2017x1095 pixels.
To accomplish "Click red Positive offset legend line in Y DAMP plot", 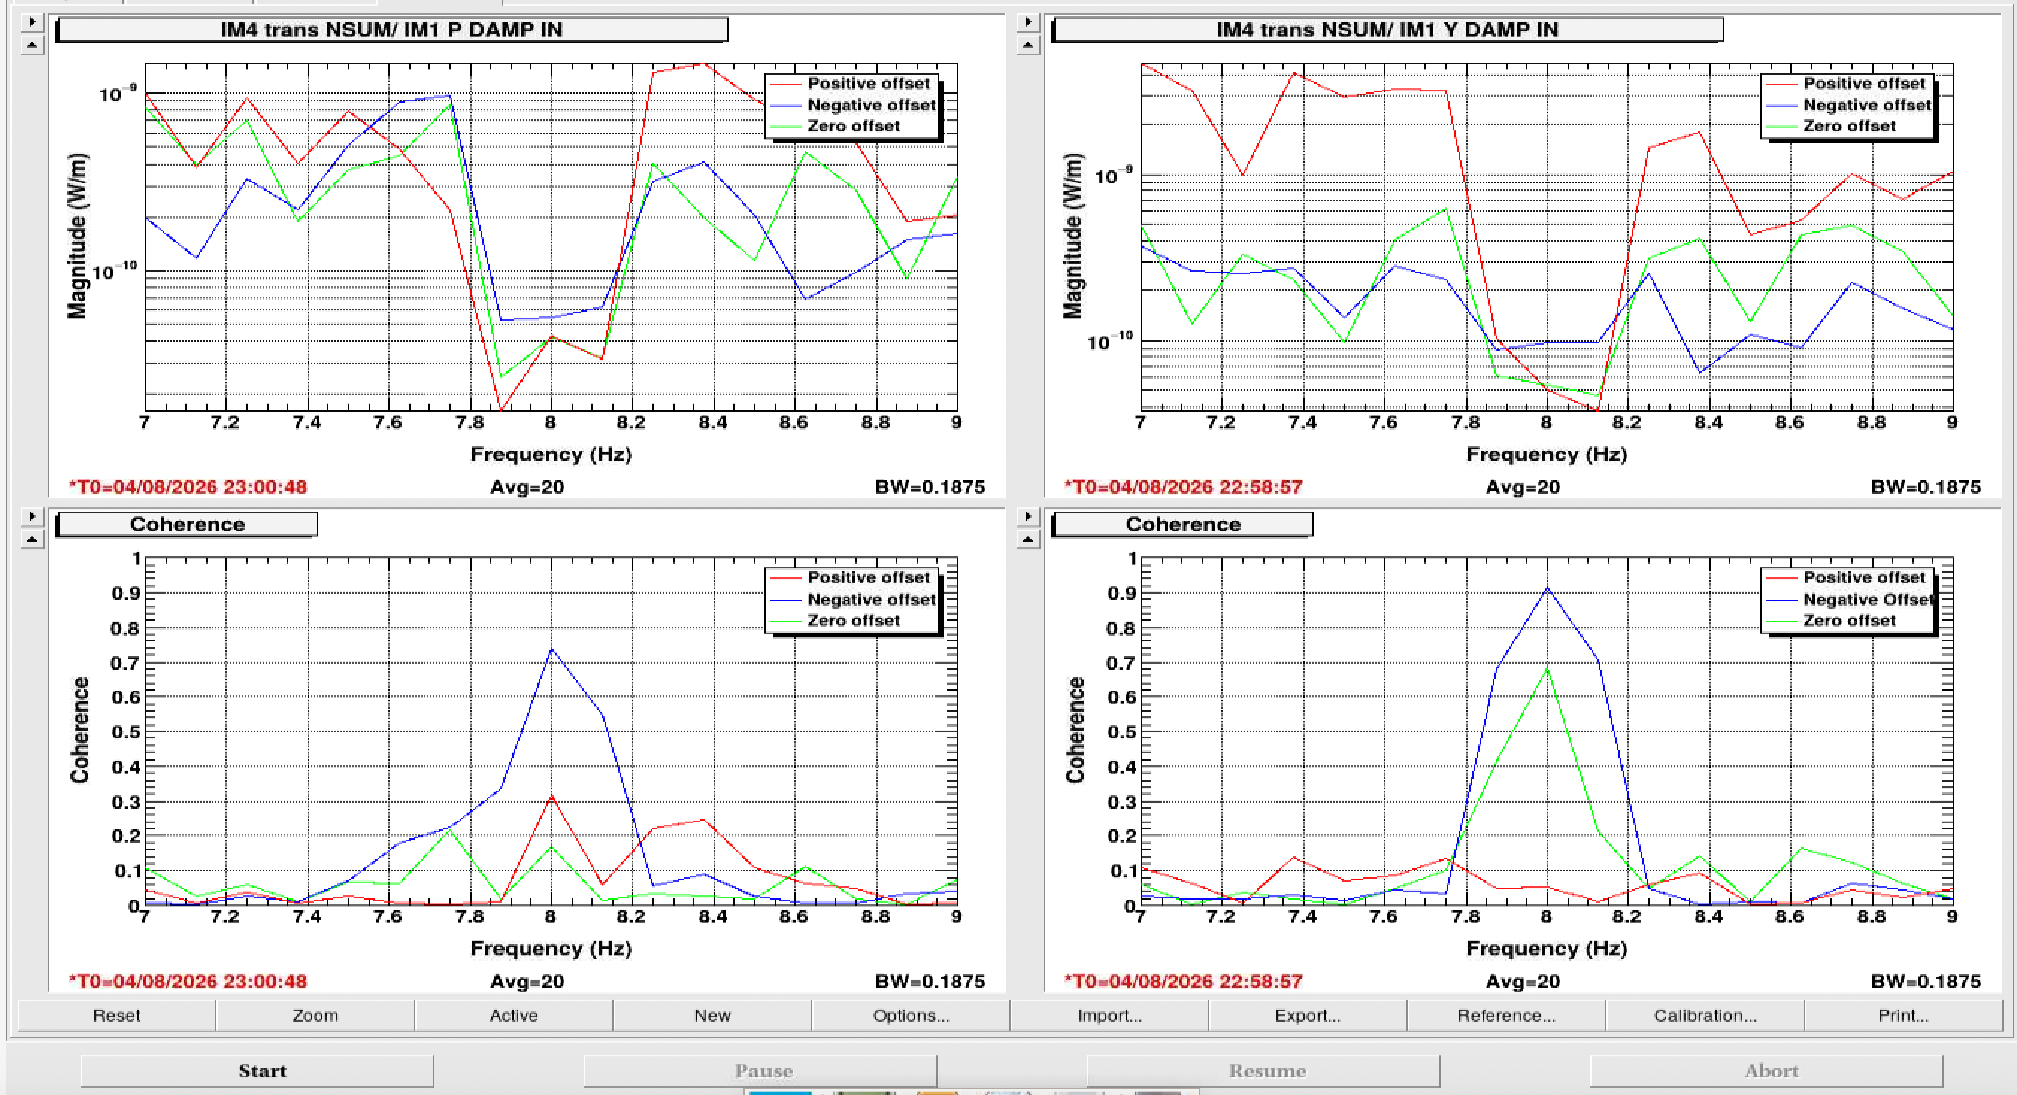I will (1781, 84).
